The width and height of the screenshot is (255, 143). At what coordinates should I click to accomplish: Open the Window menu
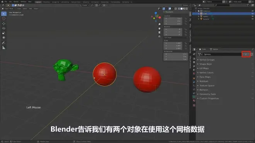[x=24, y=2]
